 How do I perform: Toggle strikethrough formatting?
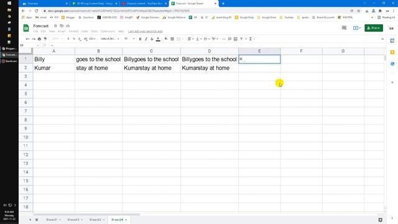(152, 39)
